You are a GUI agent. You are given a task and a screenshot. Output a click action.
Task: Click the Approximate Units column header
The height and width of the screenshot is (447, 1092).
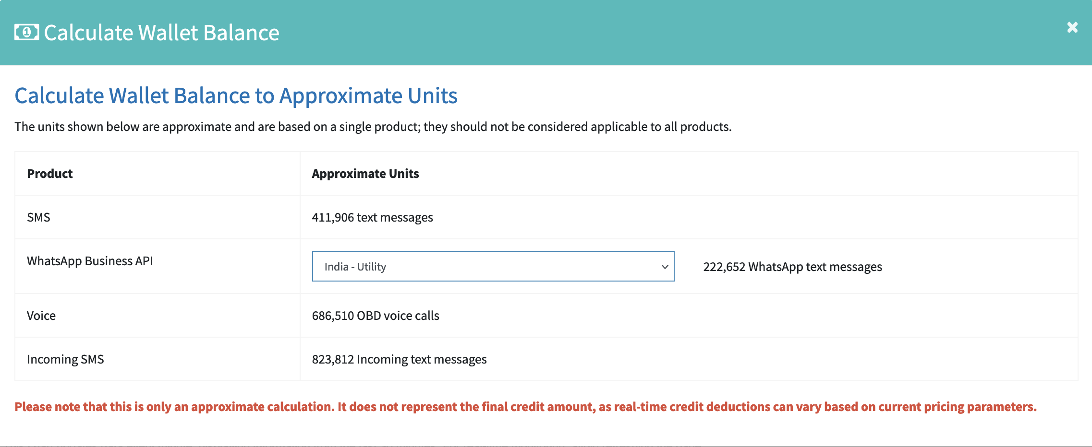pyautogui.click(x=365, y=173)
